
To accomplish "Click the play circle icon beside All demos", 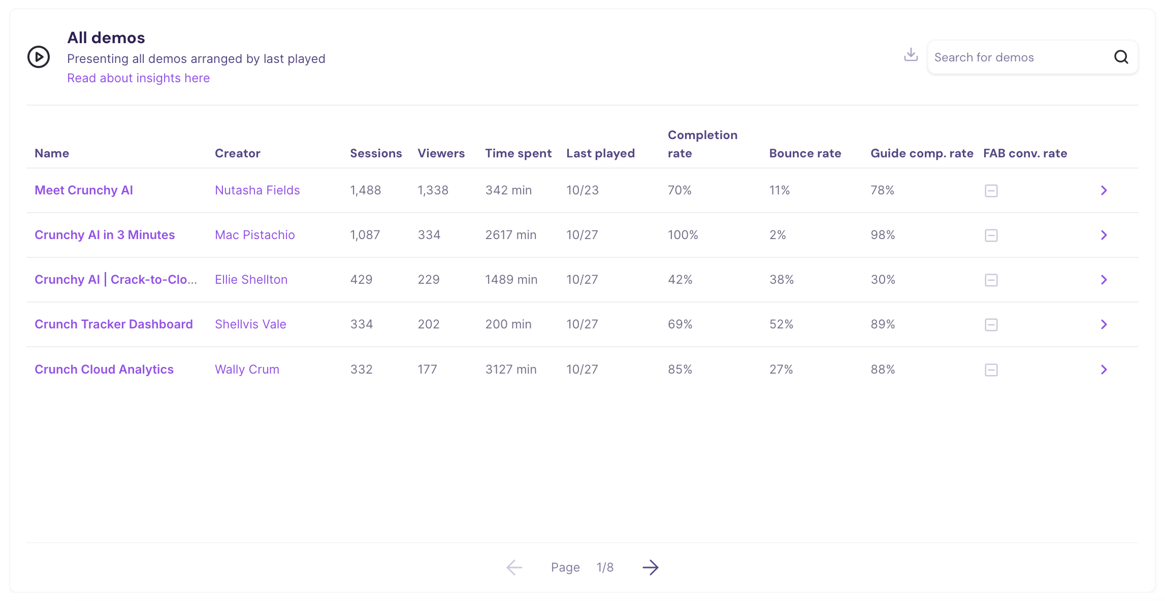I will 39,57.
